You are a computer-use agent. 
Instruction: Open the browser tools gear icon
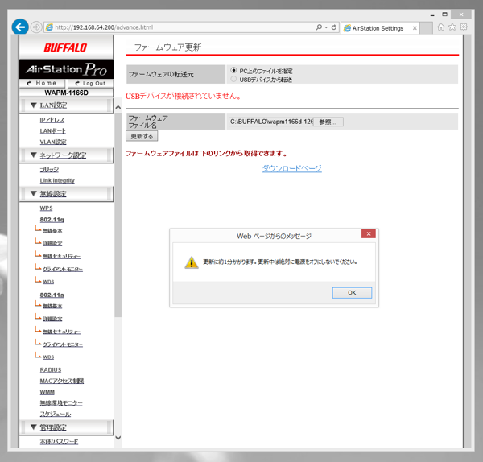click(464, 27)
